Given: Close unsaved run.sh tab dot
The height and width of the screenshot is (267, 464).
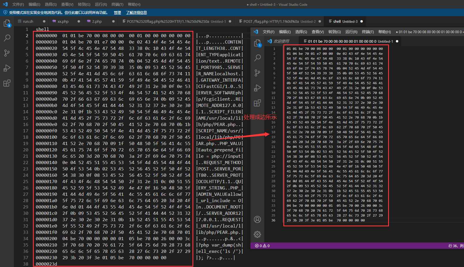Looking at the screenshot, I should click(44, 21).
